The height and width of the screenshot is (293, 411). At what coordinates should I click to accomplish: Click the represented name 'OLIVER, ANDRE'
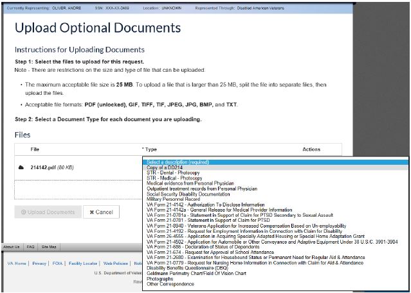(67, 8)
